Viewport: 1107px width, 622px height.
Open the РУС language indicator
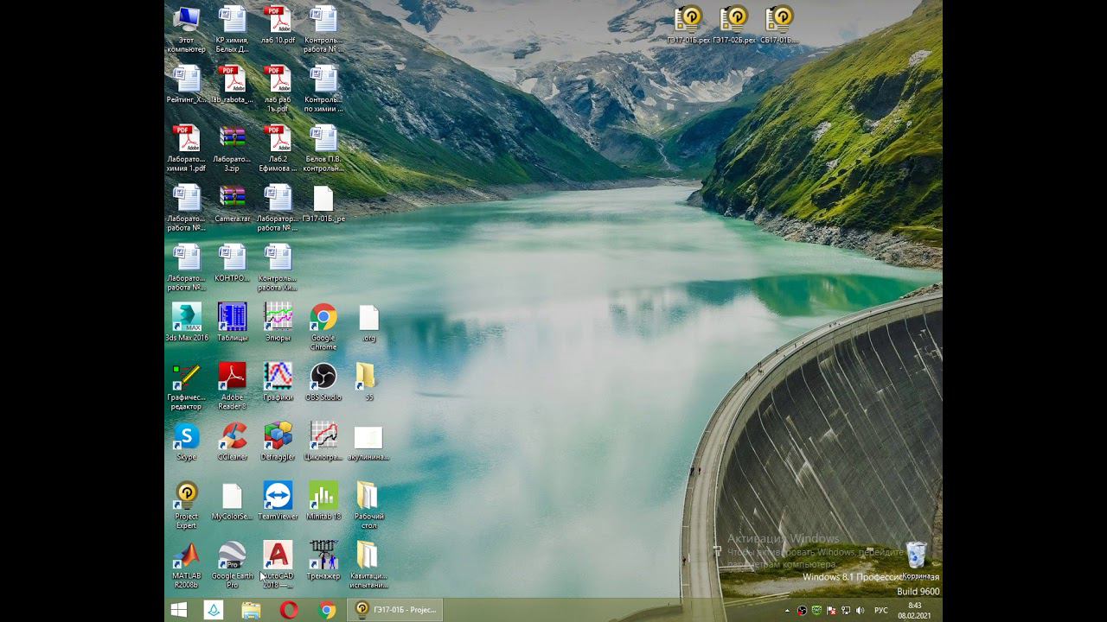click(881, 611)
